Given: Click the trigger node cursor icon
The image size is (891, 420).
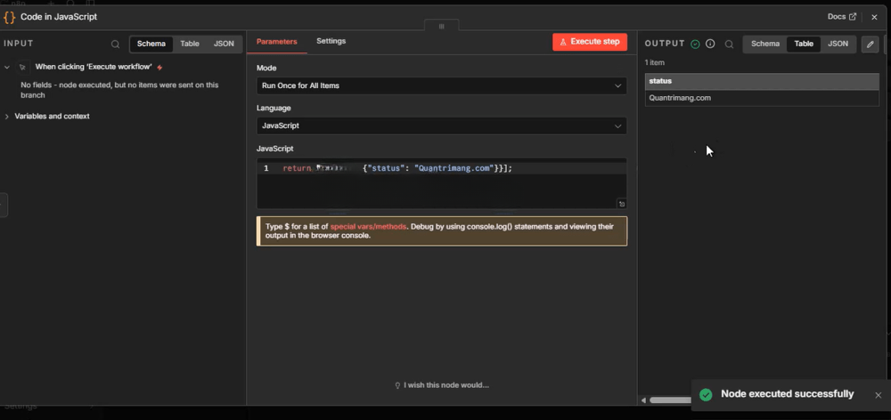Looking at the screenshot, I should [x=23, y=67].
